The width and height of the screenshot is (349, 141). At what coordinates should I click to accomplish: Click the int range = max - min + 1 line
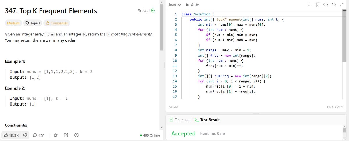click(x=225, y=50)
